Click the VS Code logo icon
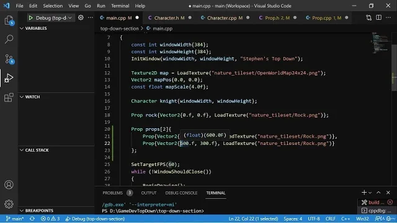 7,6
